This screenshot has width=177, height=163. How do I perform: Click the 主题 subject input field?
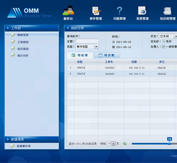87,41
